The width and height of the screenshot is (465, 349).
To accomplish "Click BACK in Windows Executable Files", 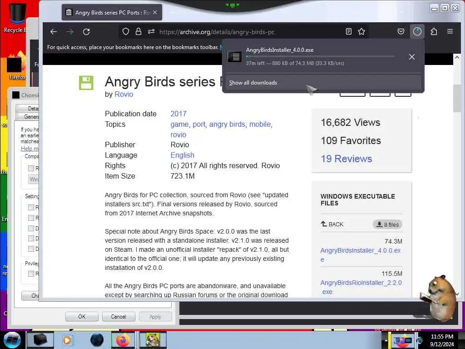I will tap(332, 224).
